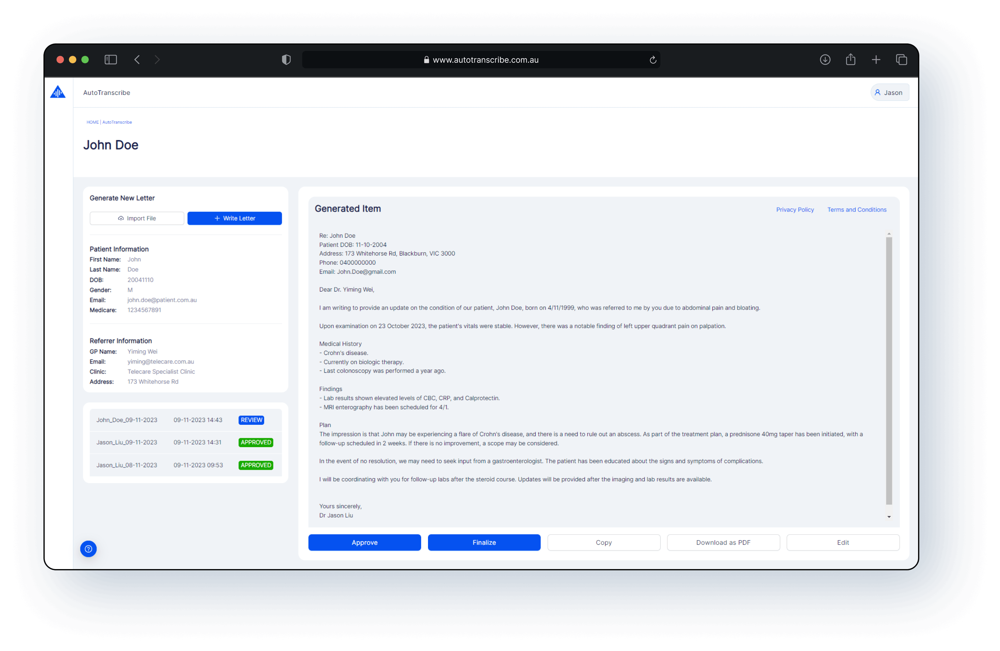
Task: Reload the page with refresh icon
Action: [x=652, y=60]
